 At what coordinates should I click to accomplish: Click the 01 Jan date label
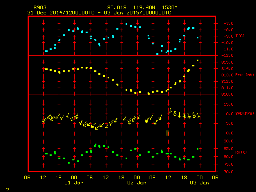(x=74, y=183)
